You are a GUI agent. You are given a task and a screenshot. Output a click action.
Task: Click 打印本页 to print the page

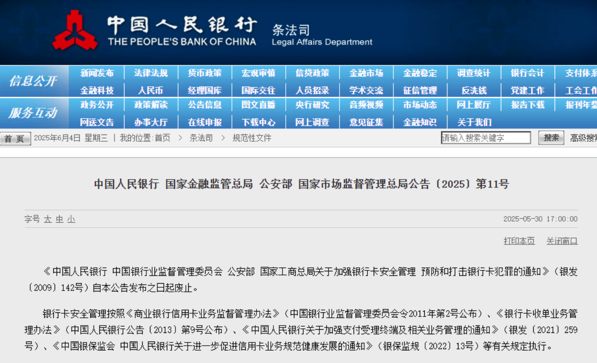pyautogui.click(x=519, y=241)
